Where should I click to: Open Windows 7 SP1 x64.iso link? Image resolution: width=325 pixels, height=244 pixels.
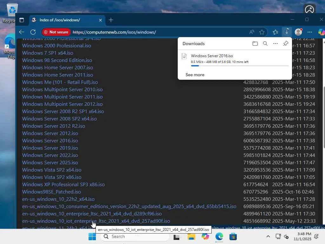click(48, 53)
